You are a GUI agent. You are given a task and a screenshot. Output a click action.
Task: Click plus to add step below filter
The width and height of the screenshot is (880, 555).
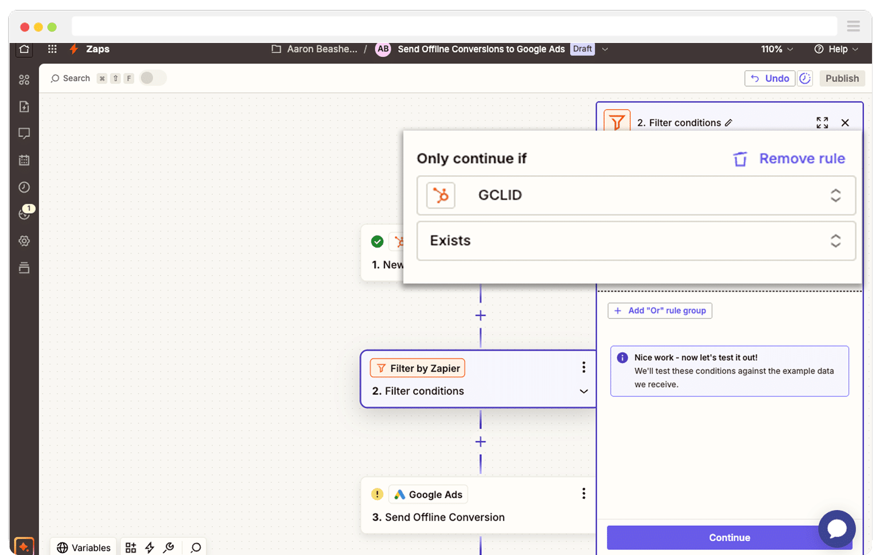click(481, 442)
